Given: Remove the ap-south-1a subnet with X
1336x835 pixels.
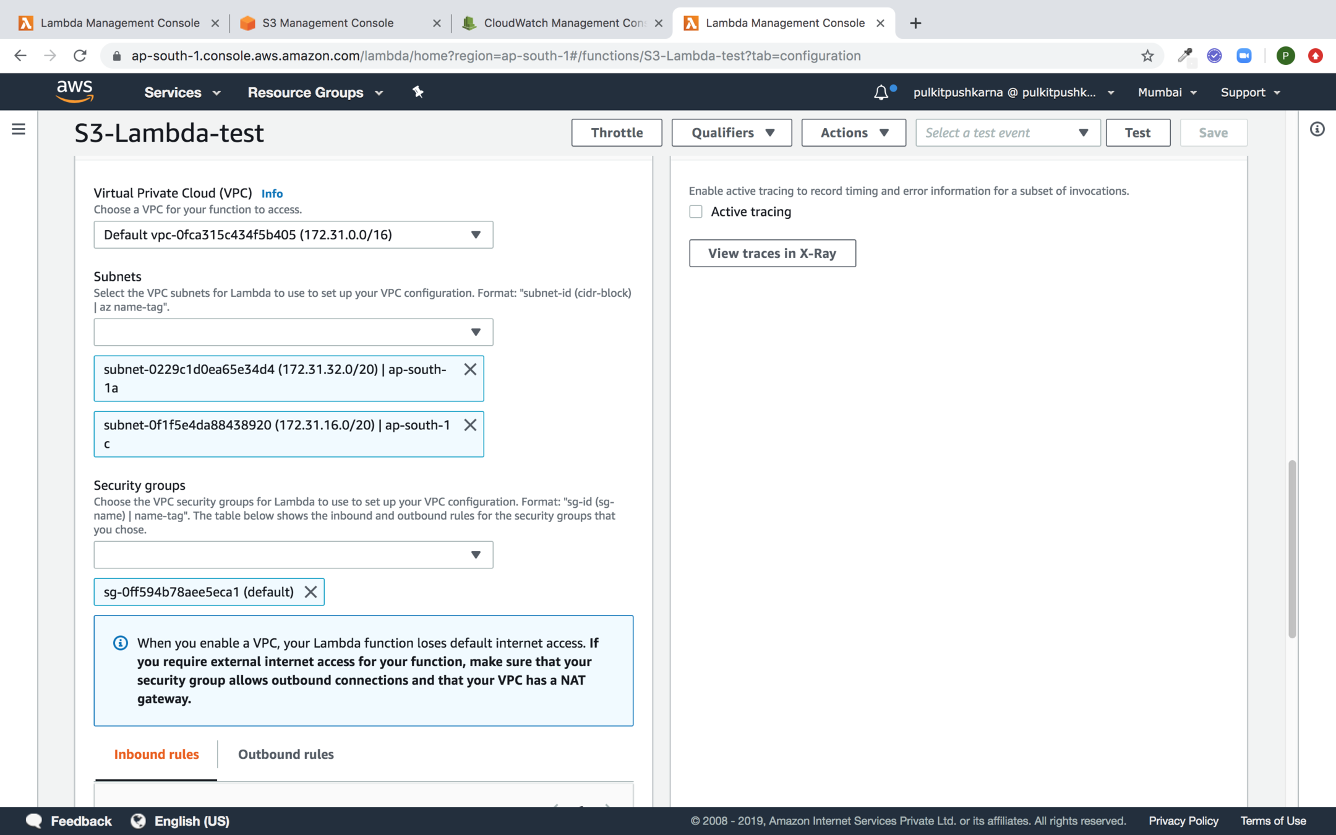Looking at the screenshot, I should tap(470, 369).
